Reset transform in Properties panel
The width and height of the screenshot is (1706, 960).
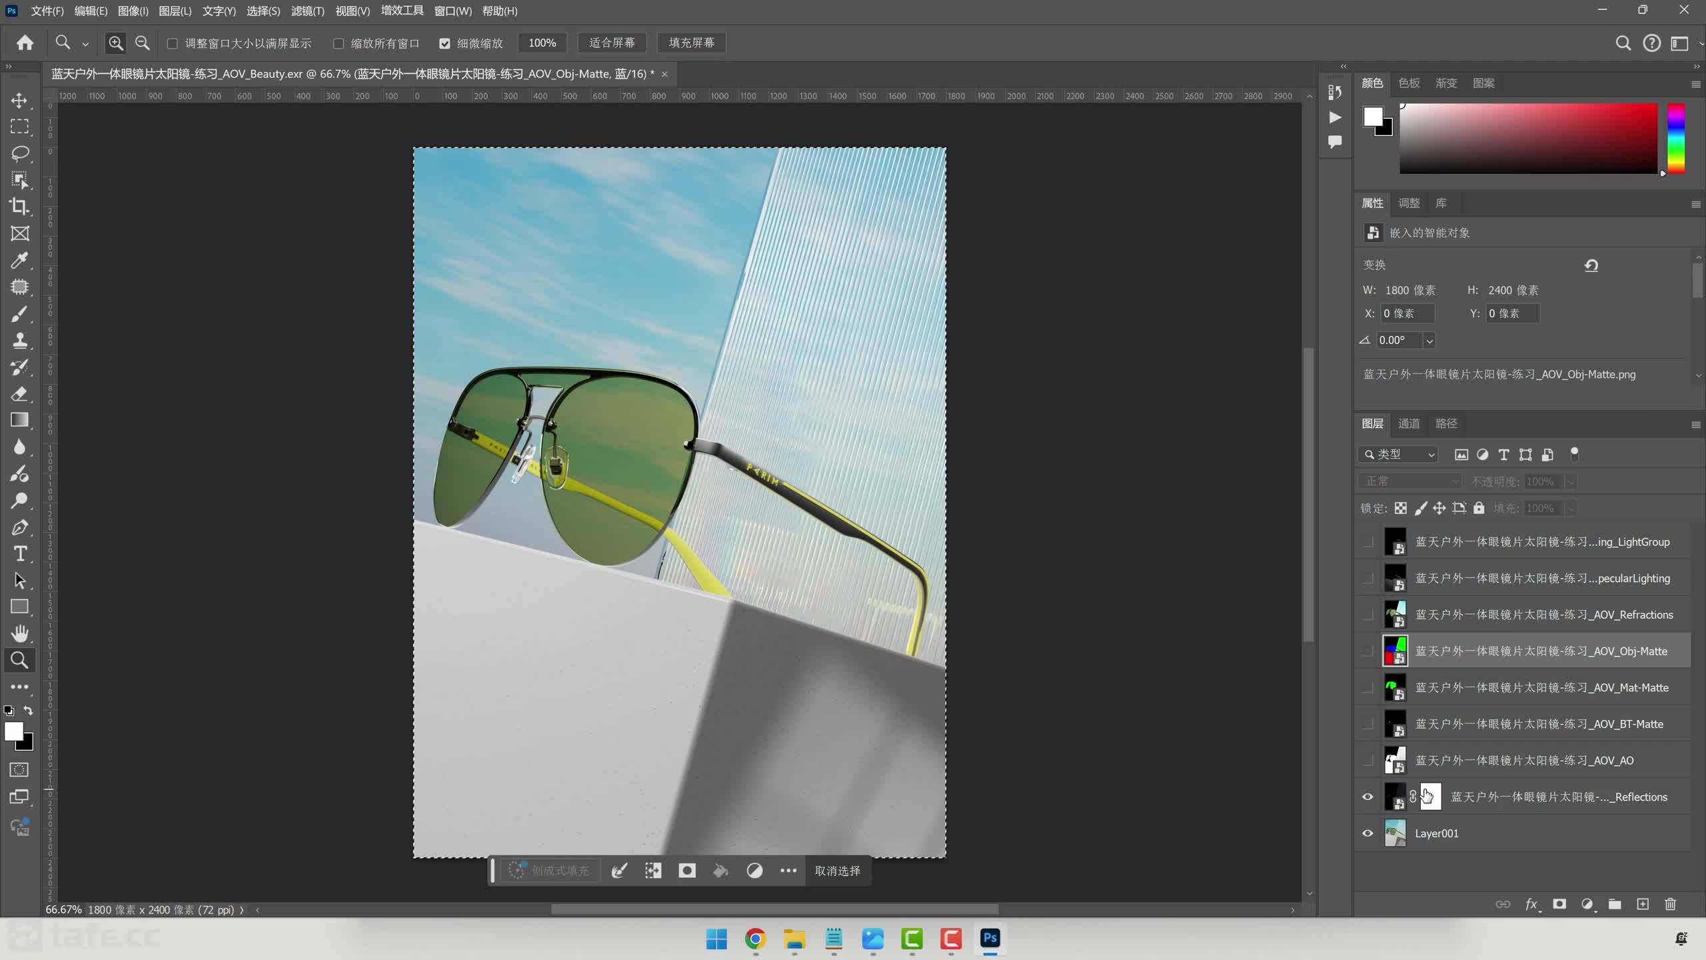tap(1591, 265)
